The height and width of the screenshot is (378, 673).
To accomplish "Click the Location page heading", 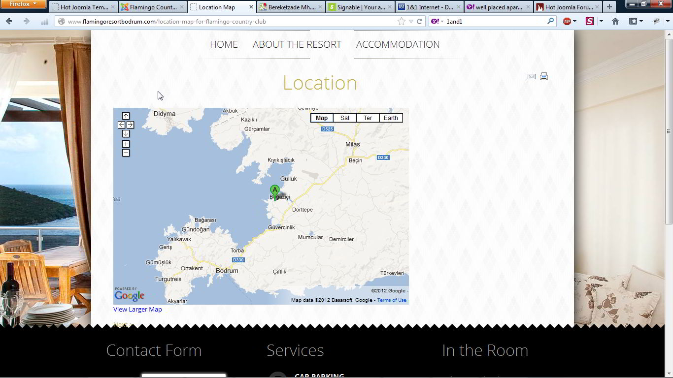I will point(320,83).
